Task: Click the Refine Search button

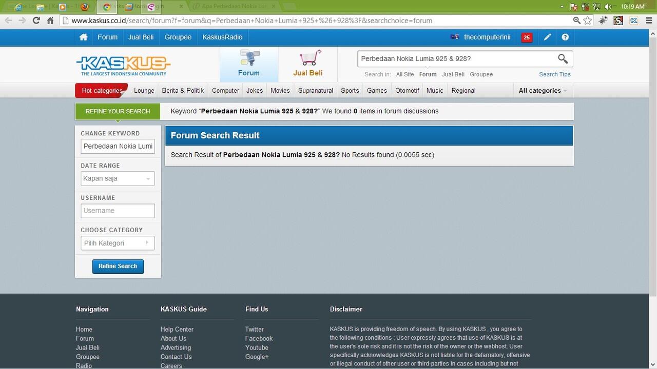Action: pos(118,266)
